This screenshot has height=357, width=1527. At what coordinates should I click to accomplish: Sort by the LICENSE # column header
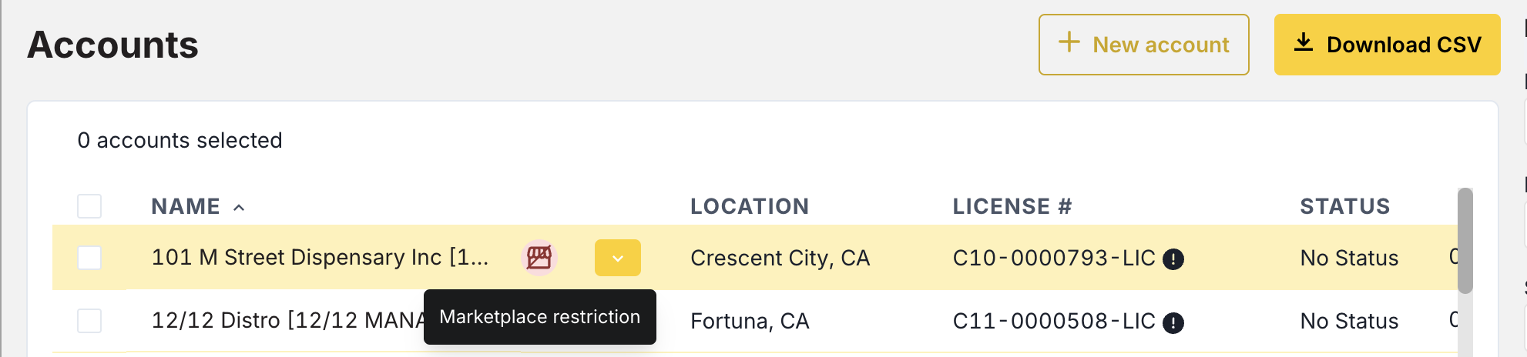1012,206
